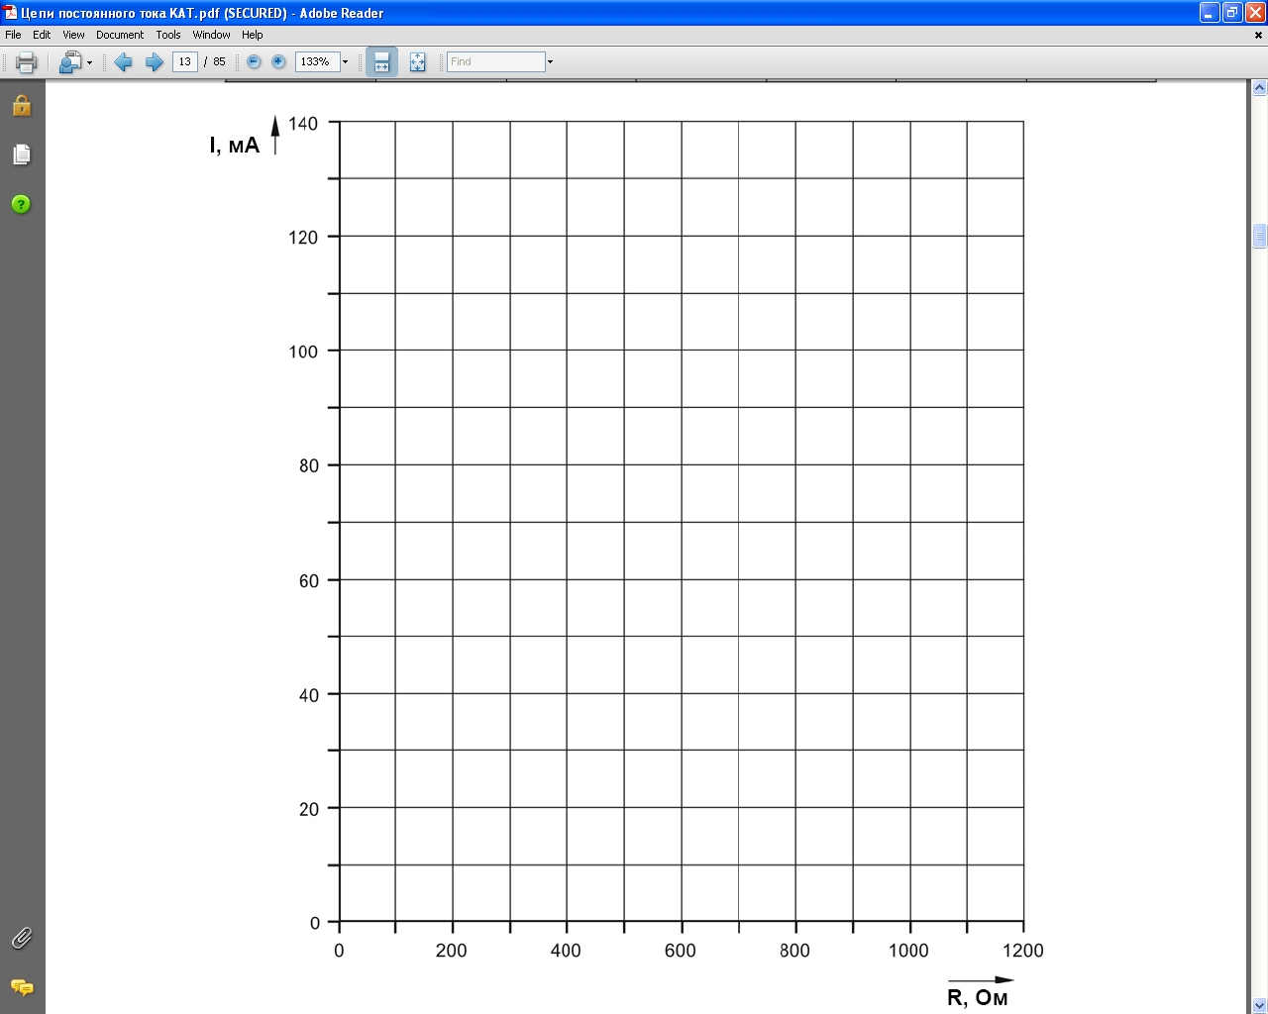Click the green help question mark icon
The image size is (1268, 1014).
(x=21, y=204)
